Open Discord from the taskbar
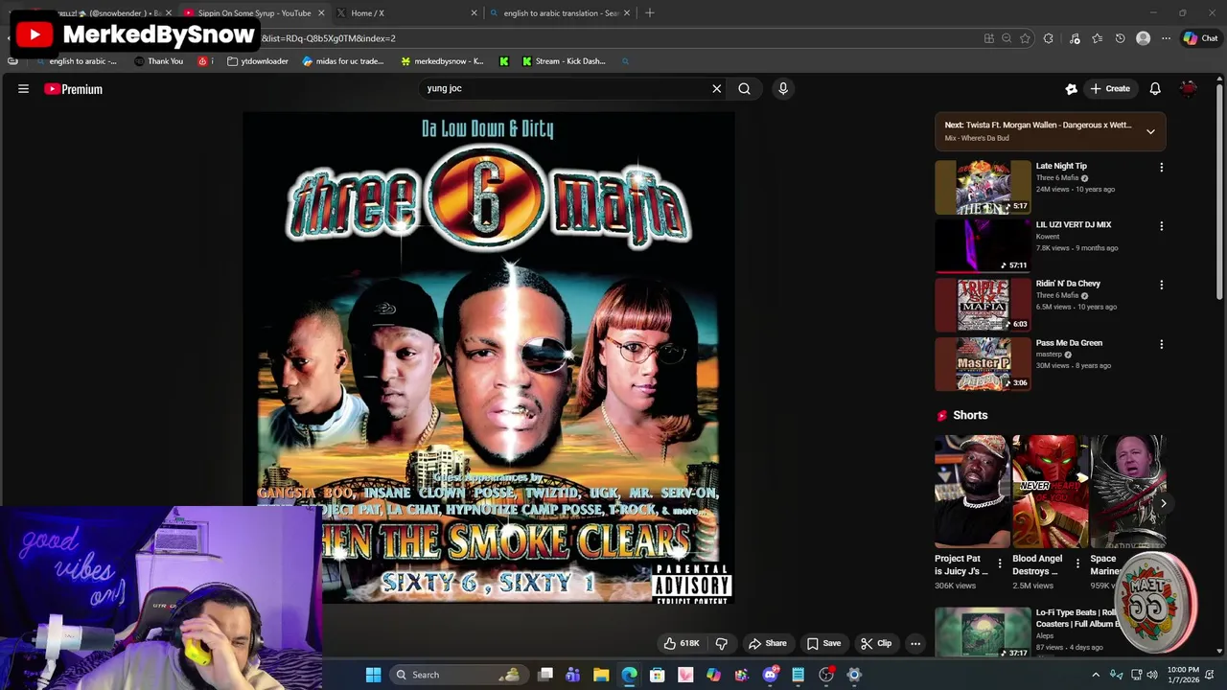Screen dimensions: 1227x690 [x=770, y=675]
